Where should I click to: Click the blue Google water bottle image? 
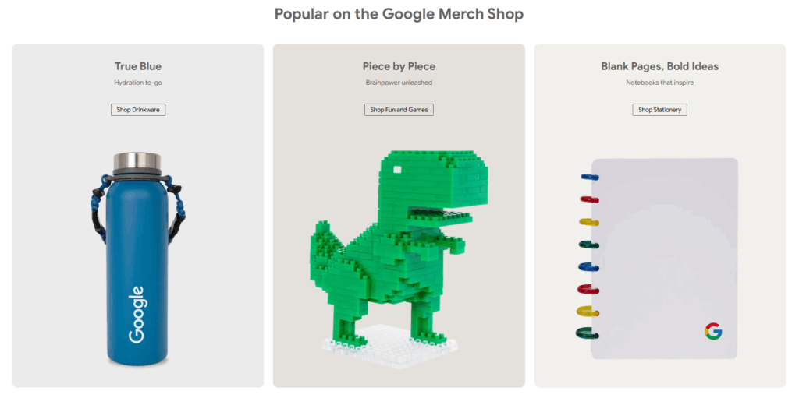137,259
